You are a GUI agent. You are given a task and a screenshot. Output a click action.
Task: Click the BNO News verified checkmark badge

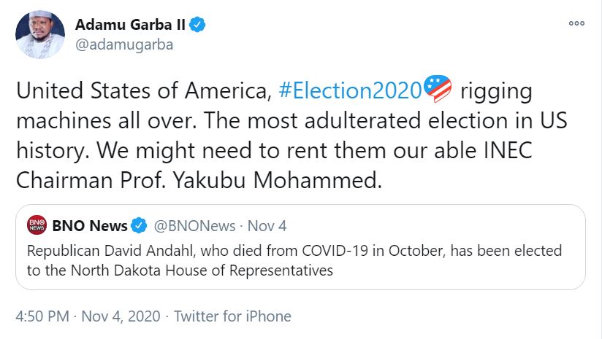(x=140, y=225)
